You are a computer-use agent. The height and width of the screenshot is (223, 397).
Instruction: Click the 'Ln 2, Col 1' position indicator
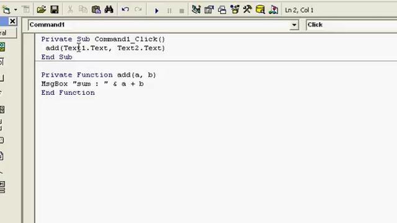coord(299,10)
